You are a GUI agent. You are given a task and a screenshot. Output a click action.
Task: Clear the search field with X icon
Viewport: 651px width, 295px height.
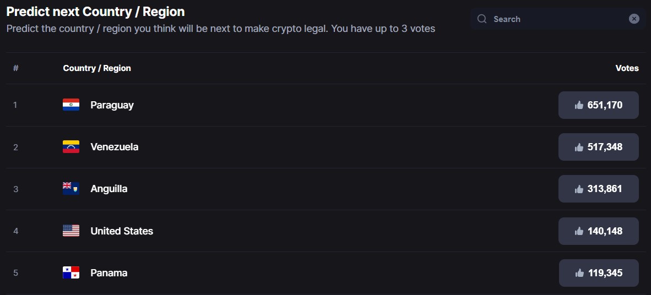point(634,19)
